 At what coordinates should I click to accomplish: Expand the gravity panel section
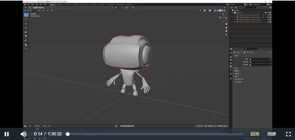pyautogui.click(x=234, y=71)
